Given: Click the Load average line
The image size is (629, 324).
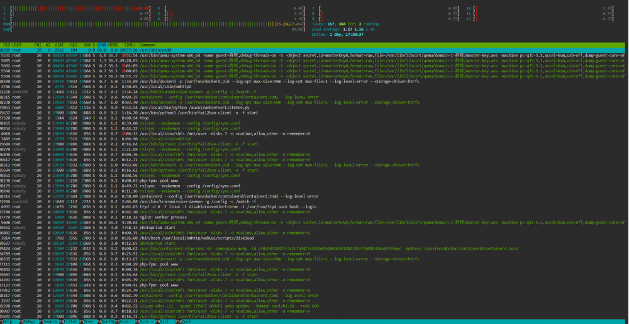Looking at the screenshot, I should 343,30.
